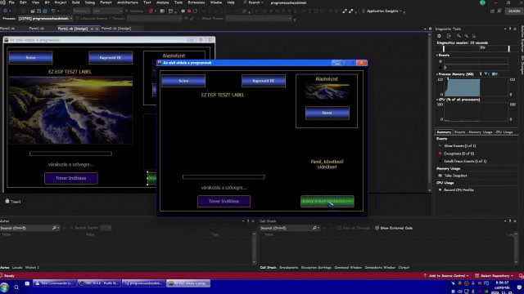The width and height of the screenshot is (524, 294).
Task: Click Kapcsold BE button in running app window
Action: pyautogui.click(x=264, y=81)
